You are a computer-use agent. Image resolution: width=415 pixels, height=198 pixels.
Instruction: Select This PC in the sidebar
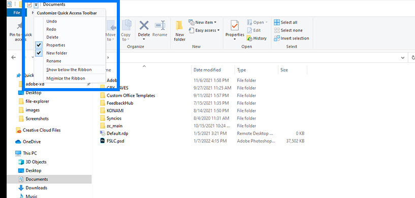(30, 153)
